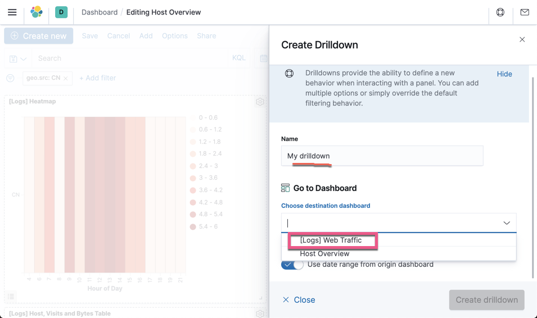
Task: Click the Go to Dashboard icon
Action: coord(285,188)
